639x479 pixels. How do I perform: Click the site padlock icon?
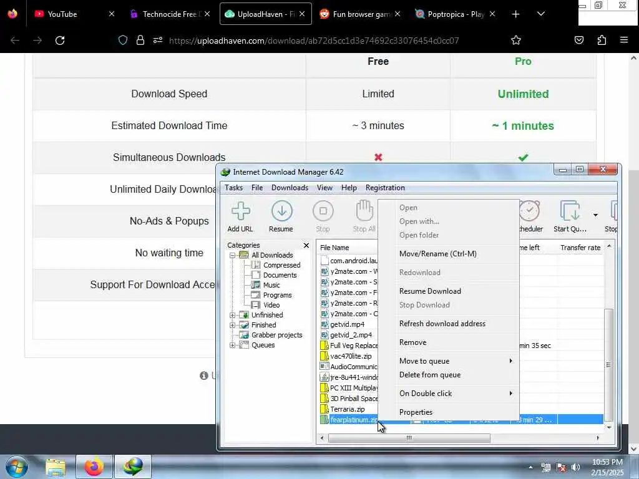pos(140,40)
